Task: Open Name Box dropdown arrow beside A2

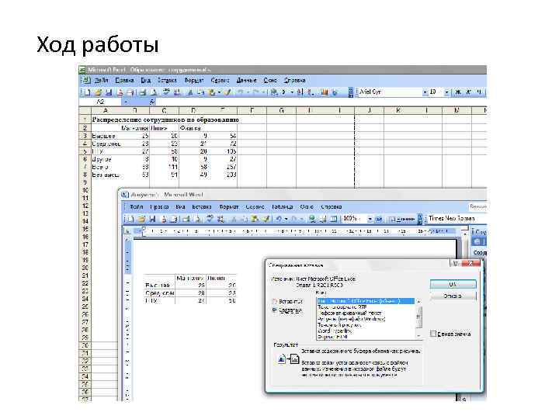Action: (x=126, y=102)
